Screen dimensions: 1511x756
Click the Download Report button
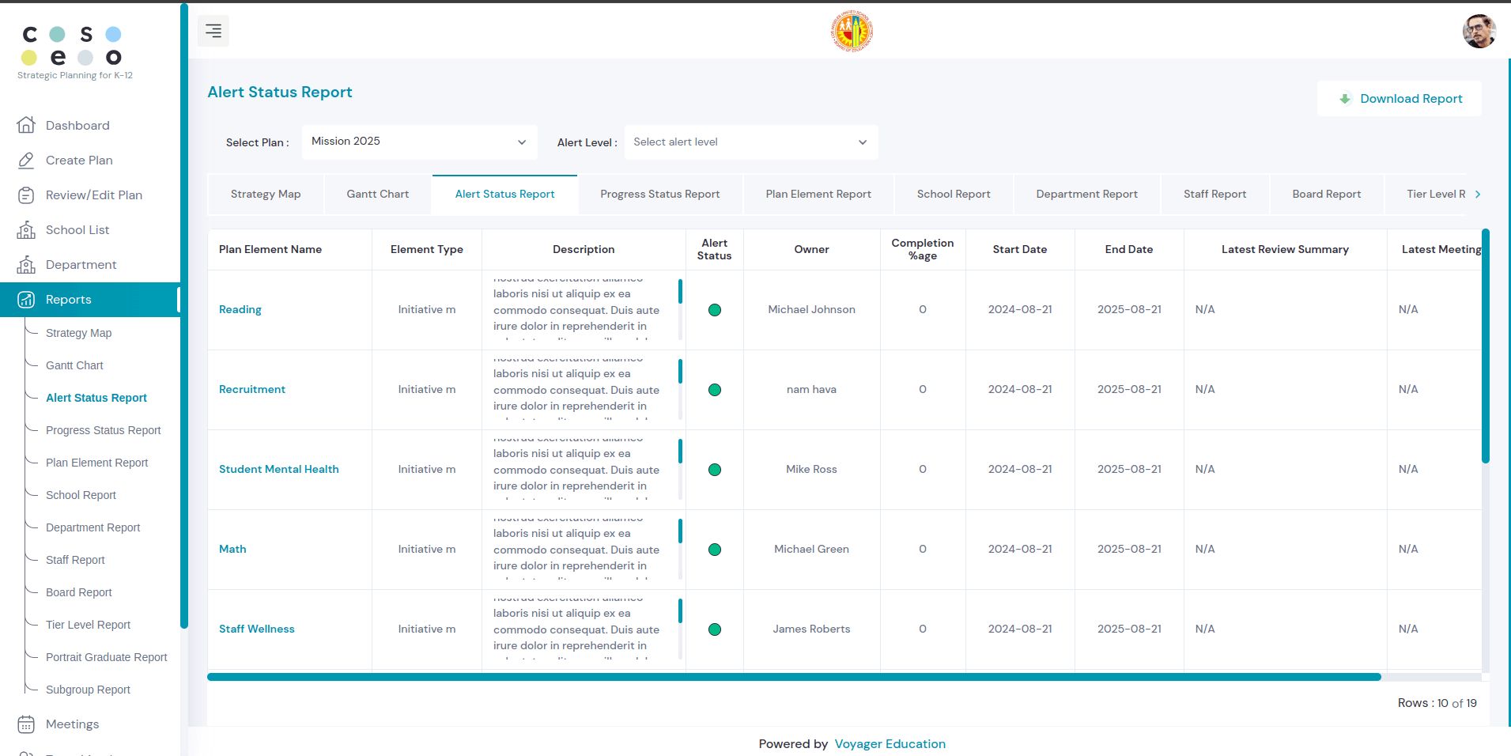coord(1399,99)
